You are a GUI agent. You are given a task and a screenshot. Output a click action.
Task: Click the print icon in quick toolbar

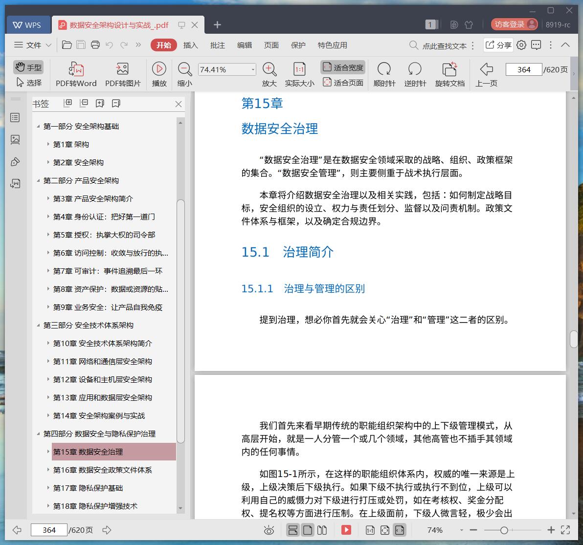point(95,45)
